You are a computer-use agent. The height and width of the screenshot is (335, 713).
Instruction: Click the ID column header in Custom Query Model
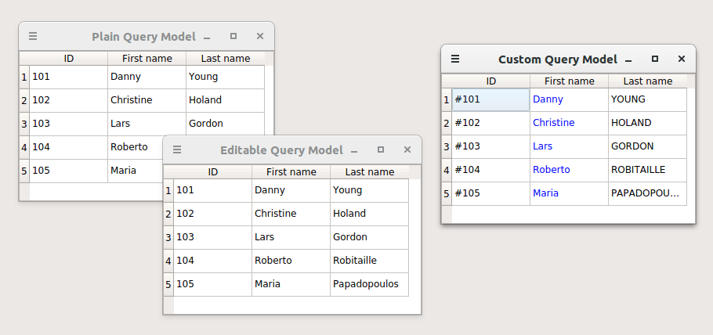pyautogui.click(x=490, y=81)
